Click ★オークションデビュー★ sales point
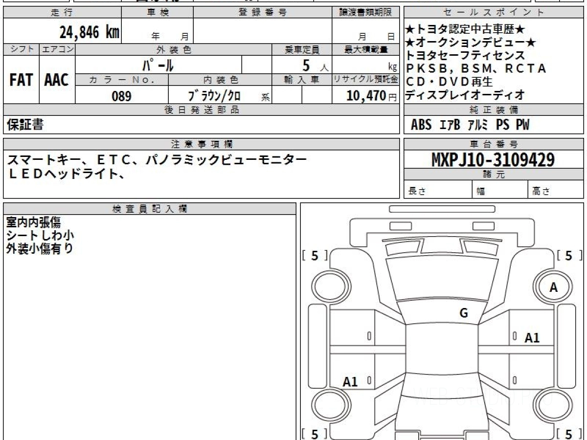This screenshot has width=587, height=440. 471,43
